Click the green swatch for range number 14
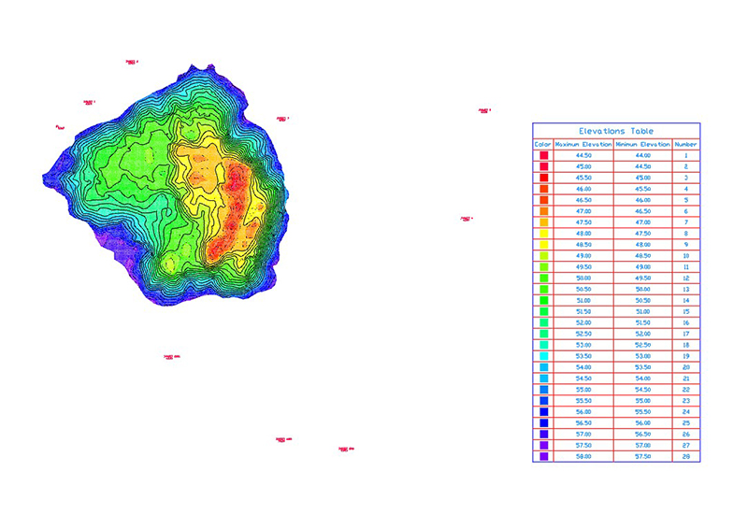This screenshot has height=514, width=748. [x=542, y=300]
